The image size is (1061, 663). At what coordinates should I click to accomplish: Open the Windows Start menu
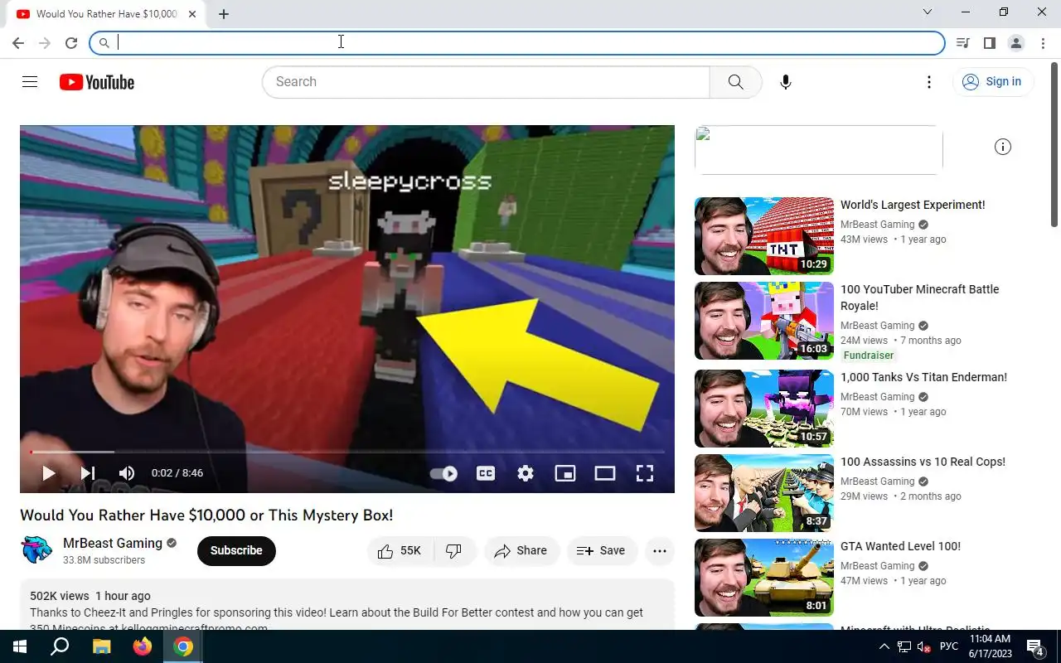[20, 646]
